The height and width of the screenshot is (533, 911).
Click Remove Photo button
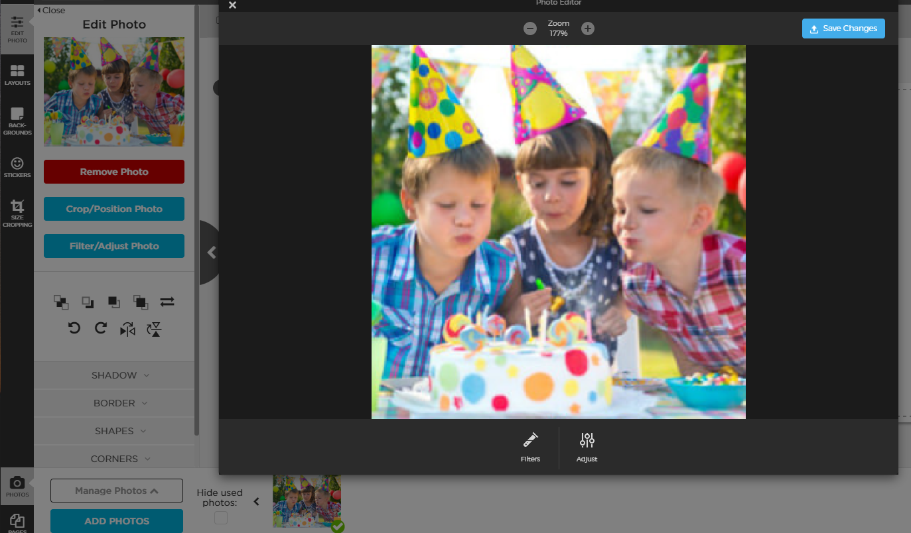tap(114, 172)
